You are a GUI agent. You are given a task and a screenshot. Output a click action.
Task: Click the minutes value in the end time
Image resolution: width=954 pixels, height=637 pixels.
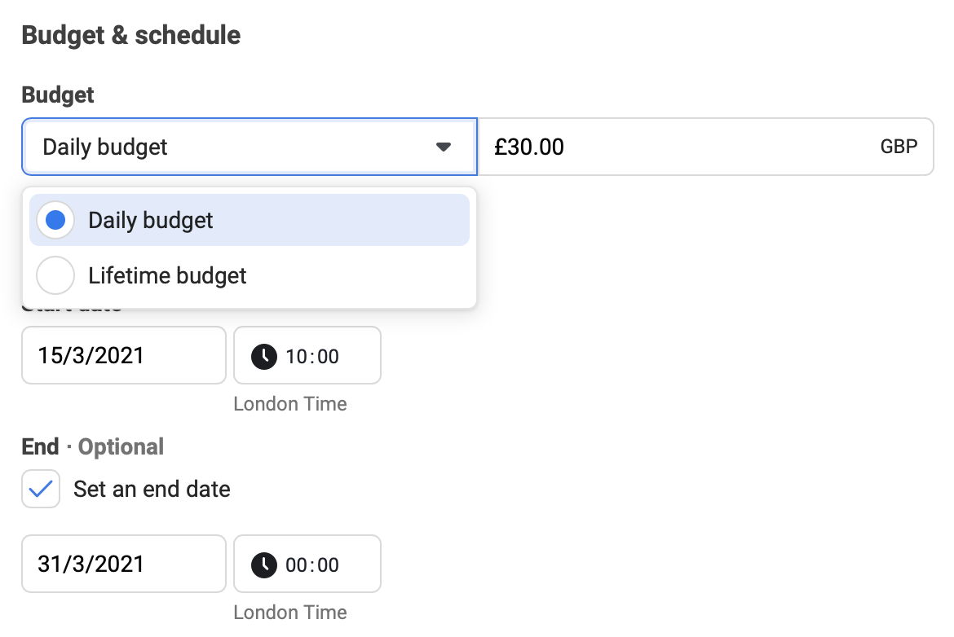click(x=328, y=565)
